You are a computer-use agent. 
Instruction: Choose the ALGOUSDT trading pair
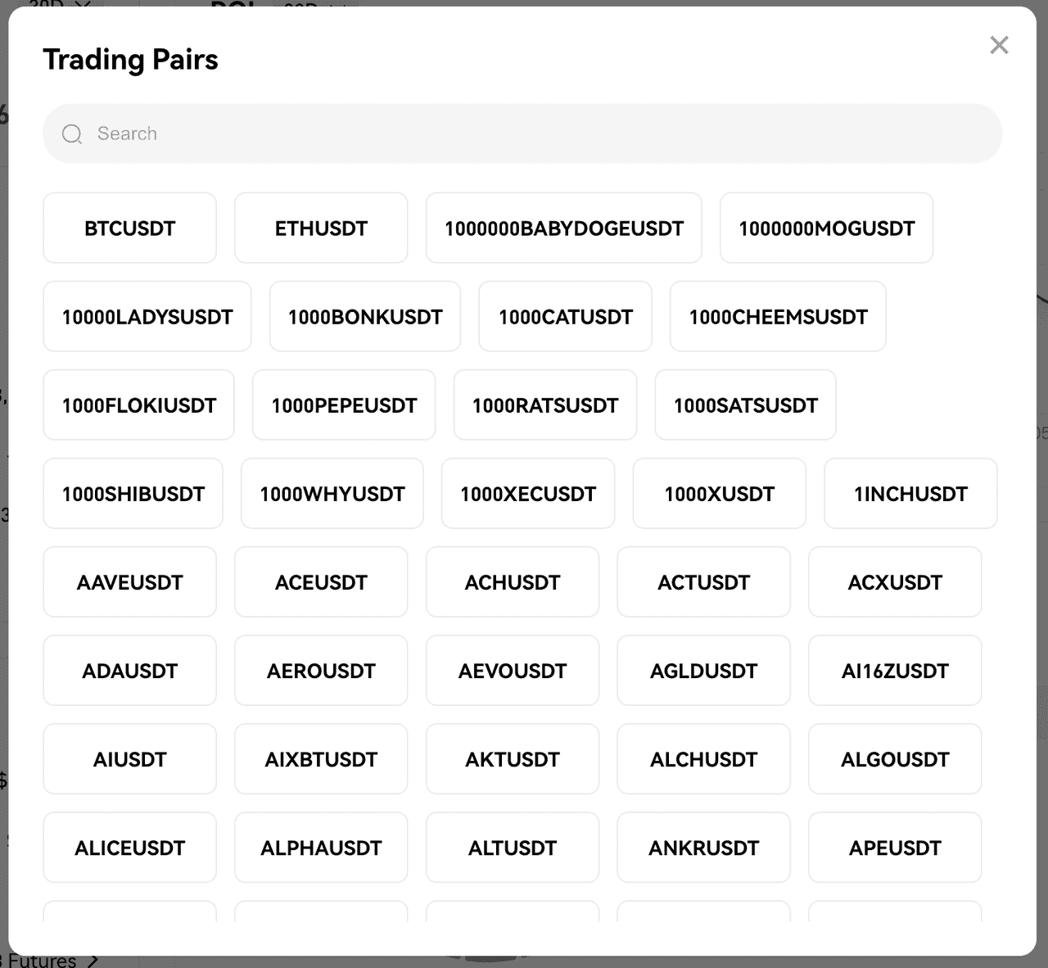[895, 758]
